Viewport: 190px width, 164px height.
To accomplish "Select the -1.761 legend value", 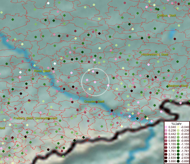I will pyautogui.click(x=185, y=151).
